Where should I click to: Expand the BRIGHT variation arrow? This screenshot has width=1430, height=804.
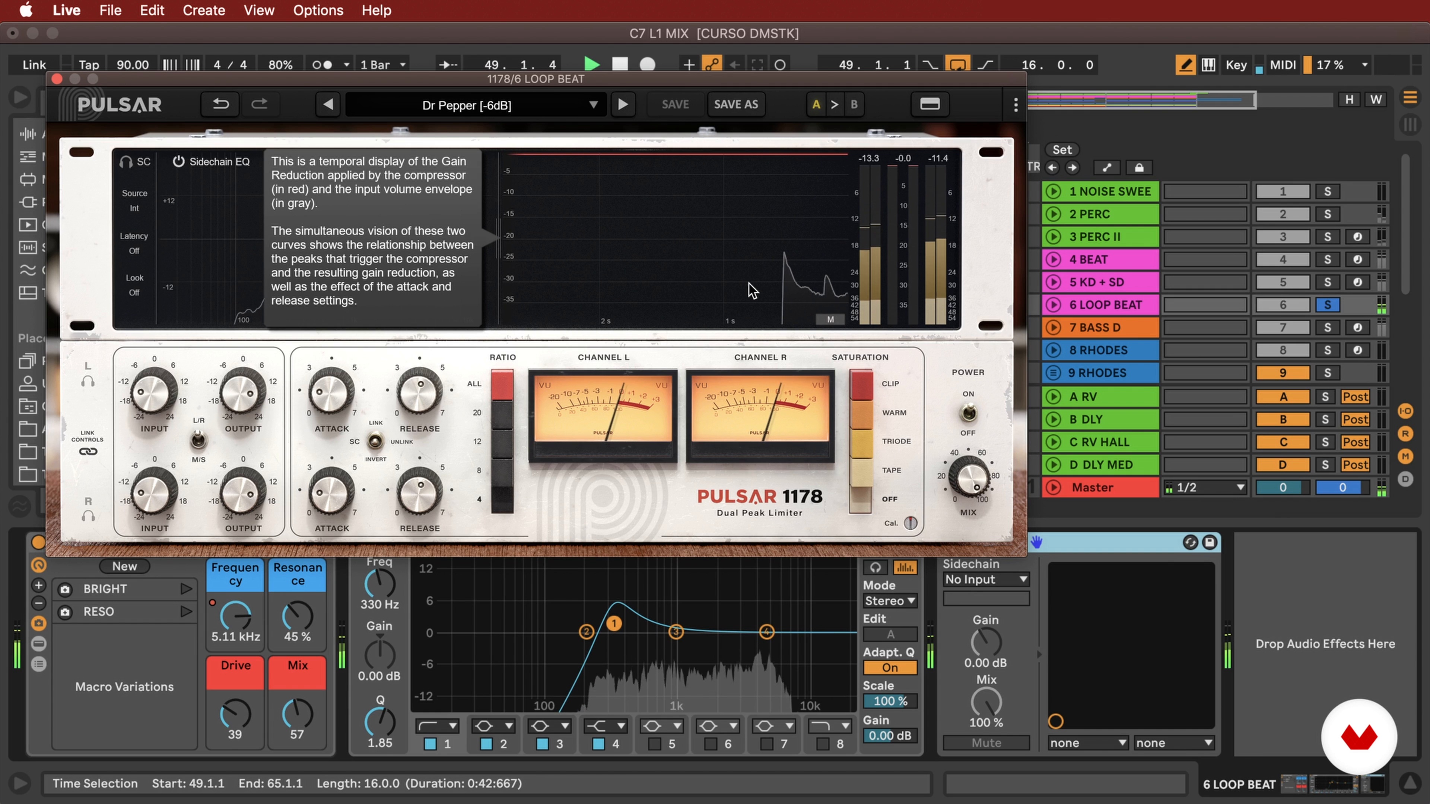tap(186, 589)
